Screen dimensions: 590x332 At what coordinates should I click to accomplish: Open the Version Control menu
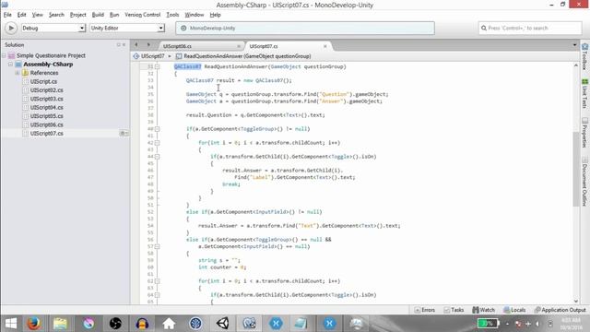click(142, 15)
